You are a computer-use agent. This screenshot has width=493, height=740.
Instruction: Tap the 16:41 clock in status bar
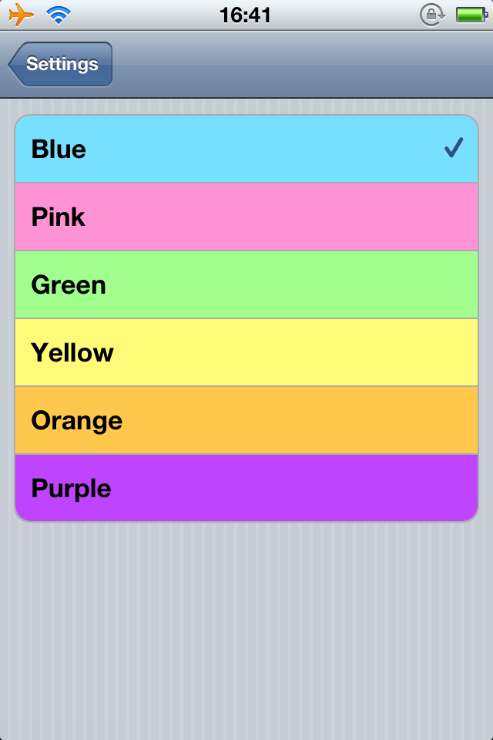pyautogui.click(x=245, y=15)
